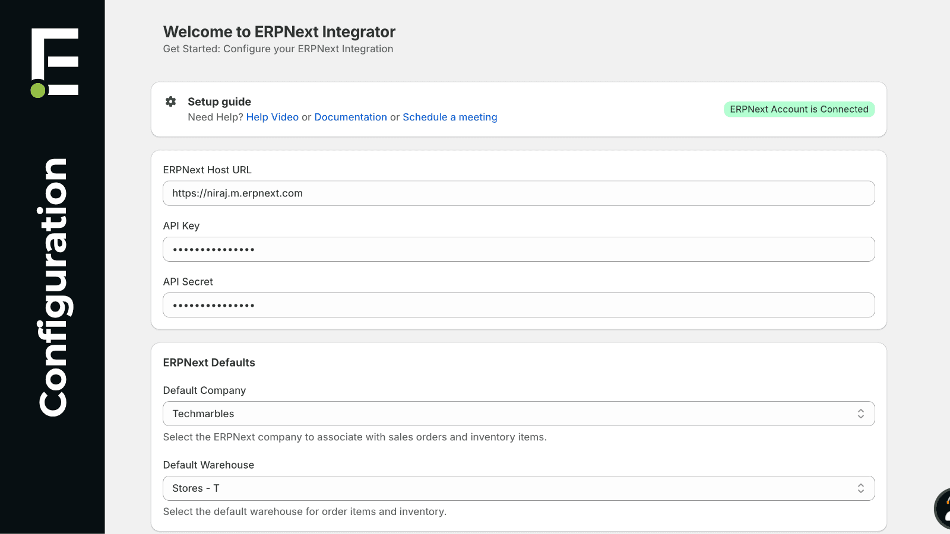The width and height of the screenshot is (950, 534).
Task: Click the 'Welcome to ERPNext Integrator' title
Action: tap(279, 31)
